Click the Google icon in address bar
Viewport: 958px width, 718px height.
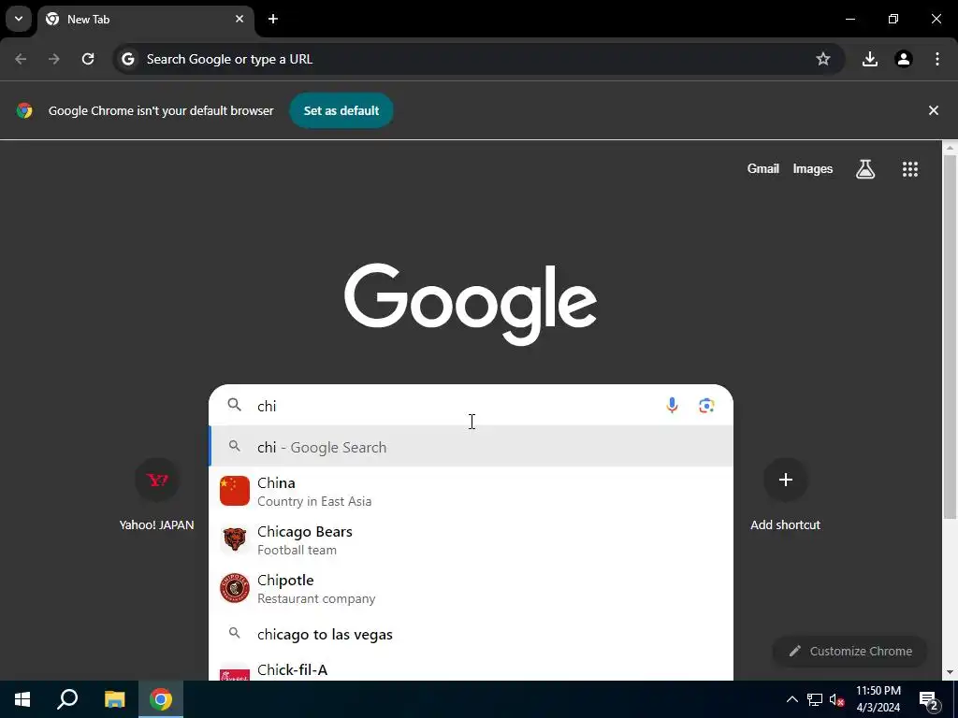(127, 59)
